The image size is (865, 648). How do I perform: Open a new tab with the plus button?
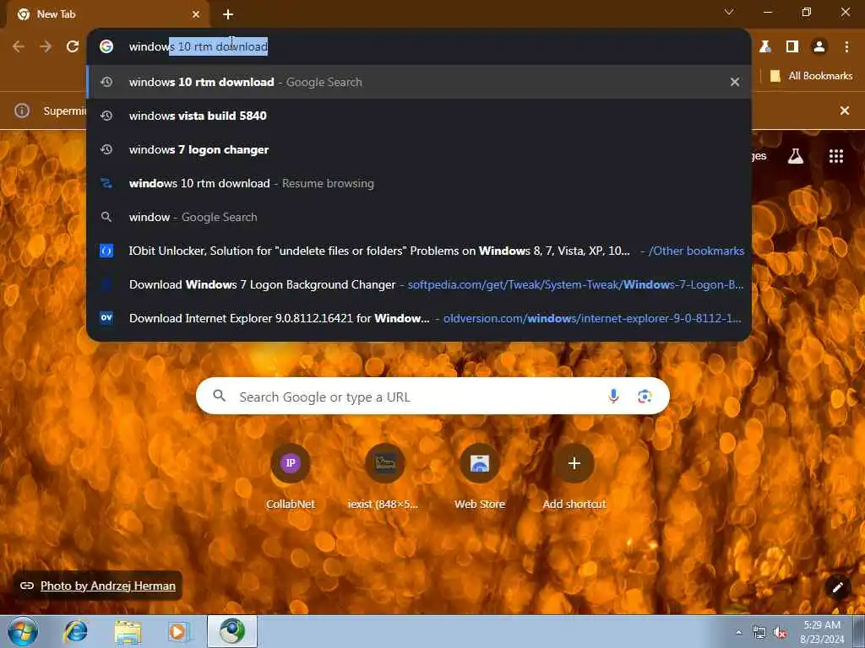(228, 14)
